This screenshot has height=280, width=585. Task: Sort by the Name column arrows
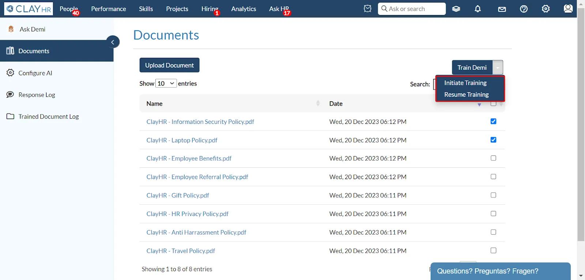pyautogui.click(x=318, y=103)
